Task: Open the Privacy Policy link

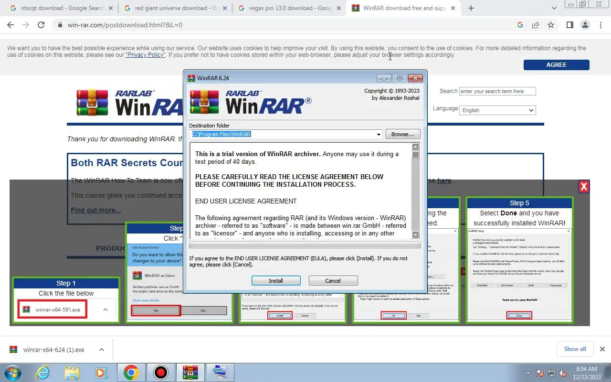Action: tap(146, 55)
